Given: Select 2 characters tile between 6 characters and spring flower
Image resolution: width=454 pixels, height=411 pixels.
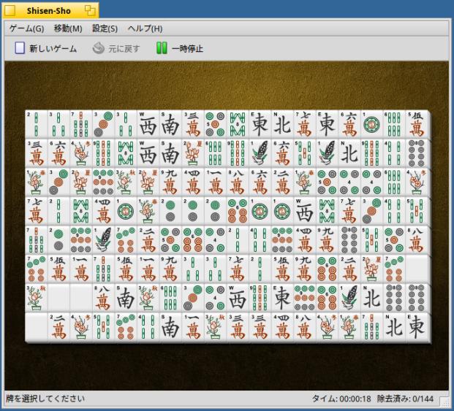Looking at the screenshot, I should pyautogui.click(x=282, y=182).
